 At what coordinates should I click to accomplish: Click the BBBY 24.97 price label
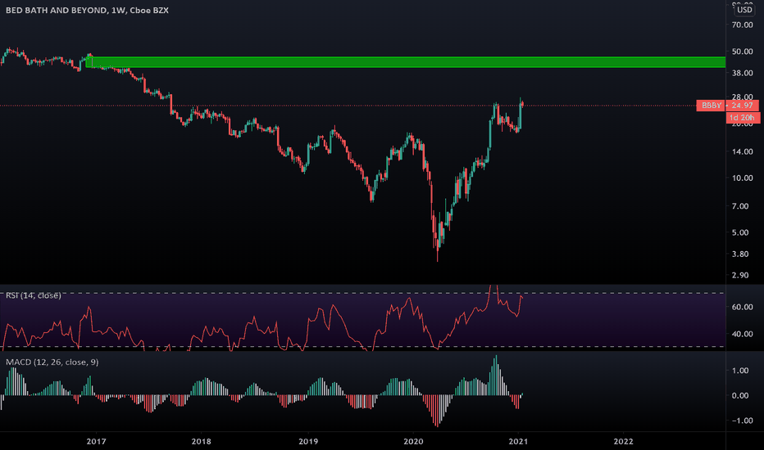click(727, 106)
